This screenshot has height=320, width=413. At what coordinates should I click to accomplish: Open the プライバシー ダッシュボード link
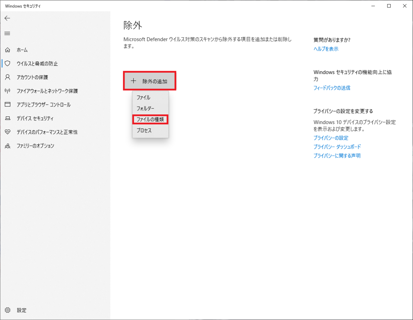coord(337,147)
